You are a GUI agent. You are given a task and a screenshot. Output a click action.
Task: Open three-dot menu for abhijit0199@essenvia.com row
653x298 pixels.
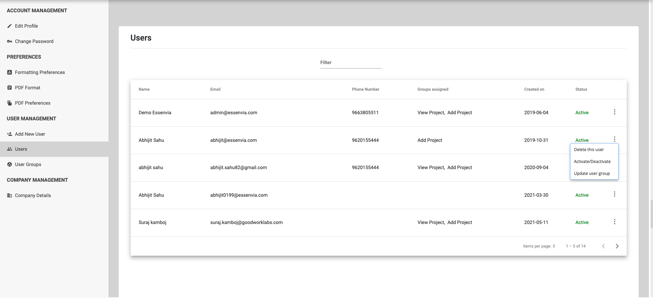coord(614,194)
